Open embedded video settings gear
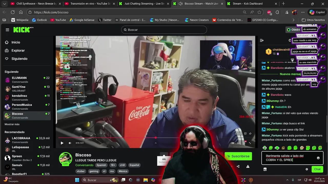328x184 pixels. pyautogui.click(x=244, y=143)
